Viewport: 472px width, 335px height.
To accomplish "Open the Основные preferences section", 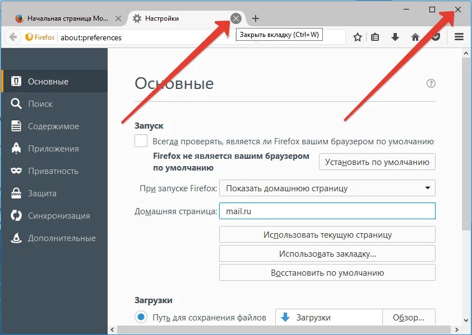I will coord(54,82).
